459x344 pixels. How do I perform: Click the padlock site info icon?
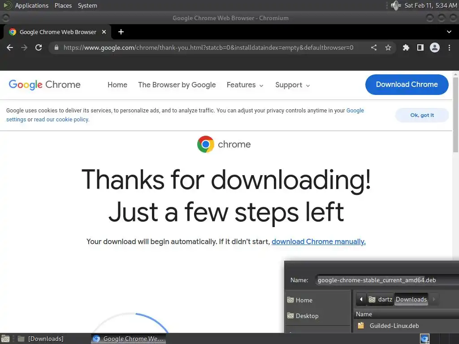point(56,47)
